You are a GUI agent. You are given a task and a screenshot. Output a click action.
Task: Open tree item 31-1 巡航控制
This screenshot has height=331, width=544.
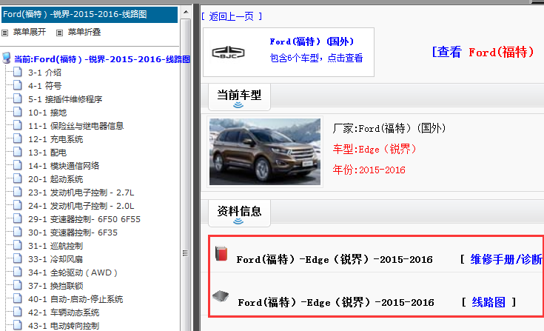(x=56, y=246)
